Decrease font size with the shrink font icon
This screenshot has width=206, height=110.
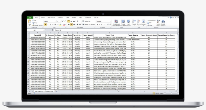pos(65,21)
